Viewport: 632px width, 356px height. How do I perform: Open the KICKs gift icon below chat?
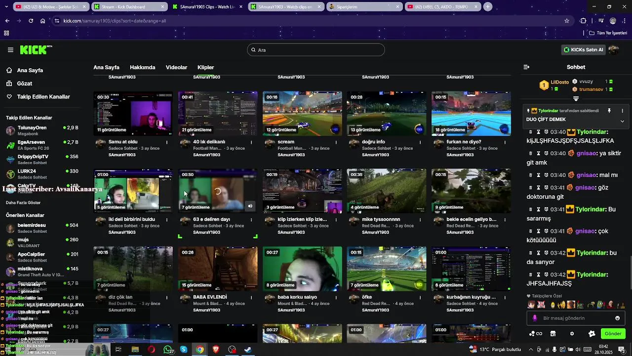(x=535, y=334)
